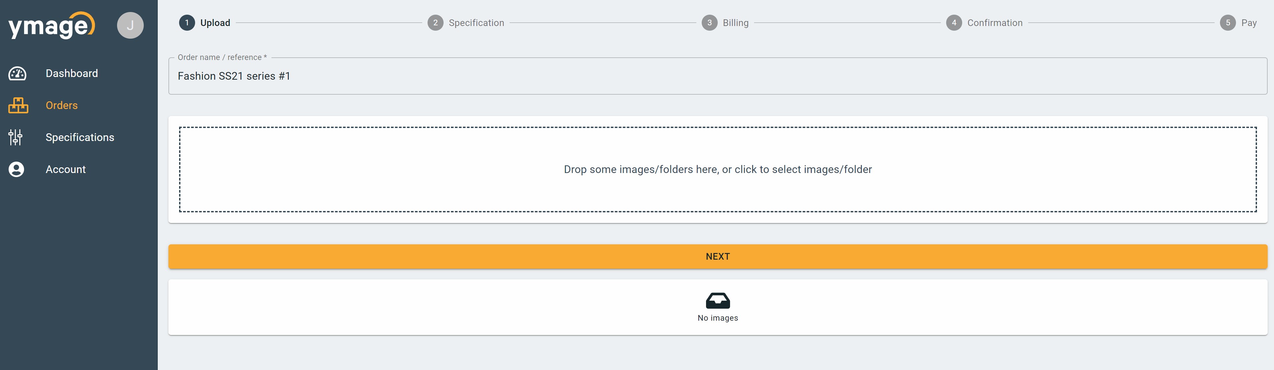Click the image drop zone area
The width and height of the screenshot is (1274, 370).
pyautogui.click(x=717, y=169)
